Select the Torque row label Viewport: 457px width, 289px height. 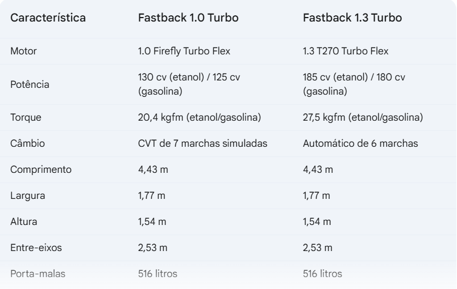coord(26,117)
